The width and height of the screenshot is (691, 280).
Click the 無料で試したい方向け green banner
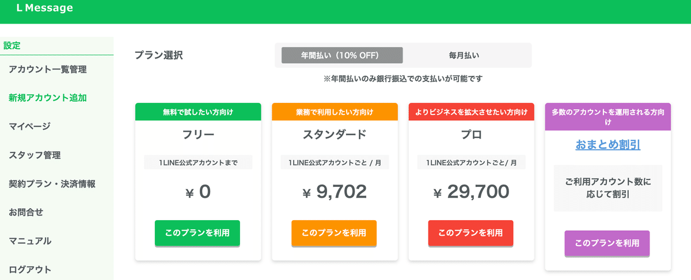tap(198, 112)
